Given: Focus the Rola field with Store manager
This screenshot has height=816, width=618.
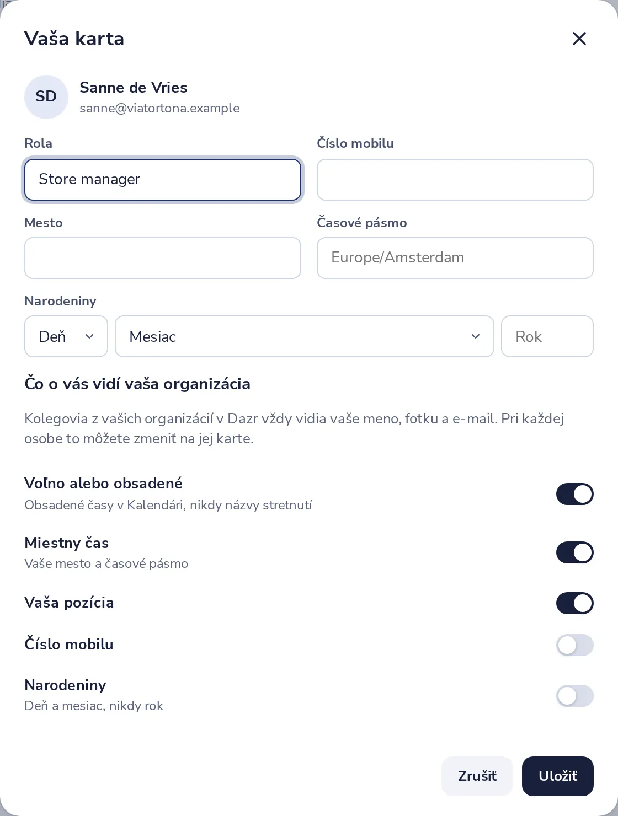Looking at the screenshot, I should pyautogui.click(x=163, y=180).
